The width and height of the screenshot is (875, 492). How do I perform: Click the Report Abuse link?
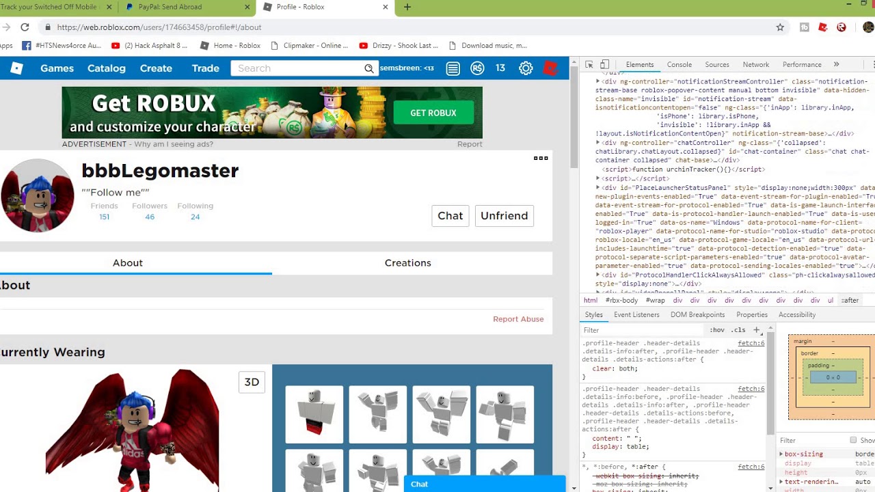[518, 319]
